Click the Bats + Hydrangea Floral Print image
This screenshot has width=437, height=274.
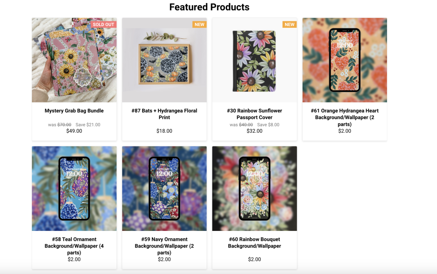(164, 60)
